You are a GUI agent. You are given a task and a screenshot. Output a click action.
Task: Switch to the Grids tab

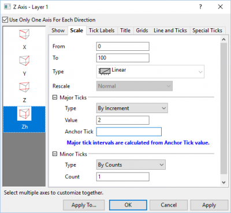[142, 31]
